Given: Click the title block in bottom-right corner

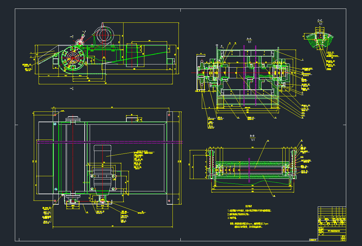Looking at the screenshot, I should [332, 224].
